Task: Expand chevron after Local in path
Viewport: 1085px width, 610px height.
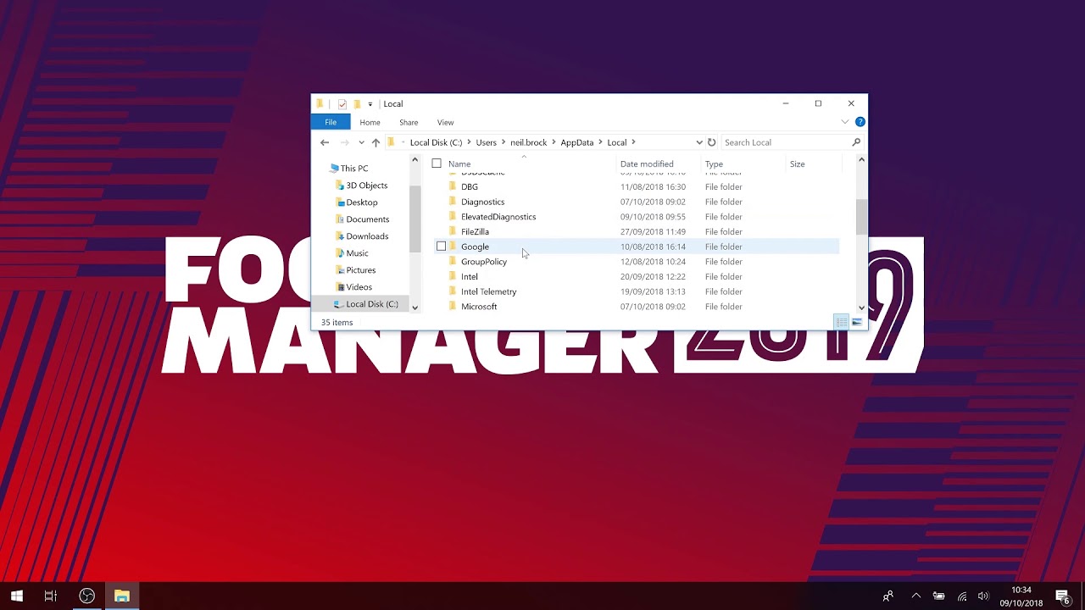Action: (633, 142)
